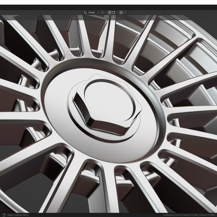Open the pivot point dropdown
Screen dimensions: 217x217
[103, 13]
